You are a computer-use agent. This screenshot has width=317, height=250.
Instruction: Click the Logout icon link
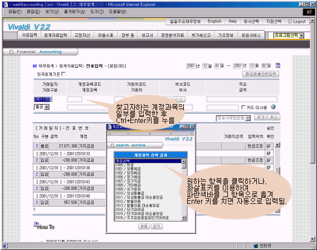(x=297, y=21)
